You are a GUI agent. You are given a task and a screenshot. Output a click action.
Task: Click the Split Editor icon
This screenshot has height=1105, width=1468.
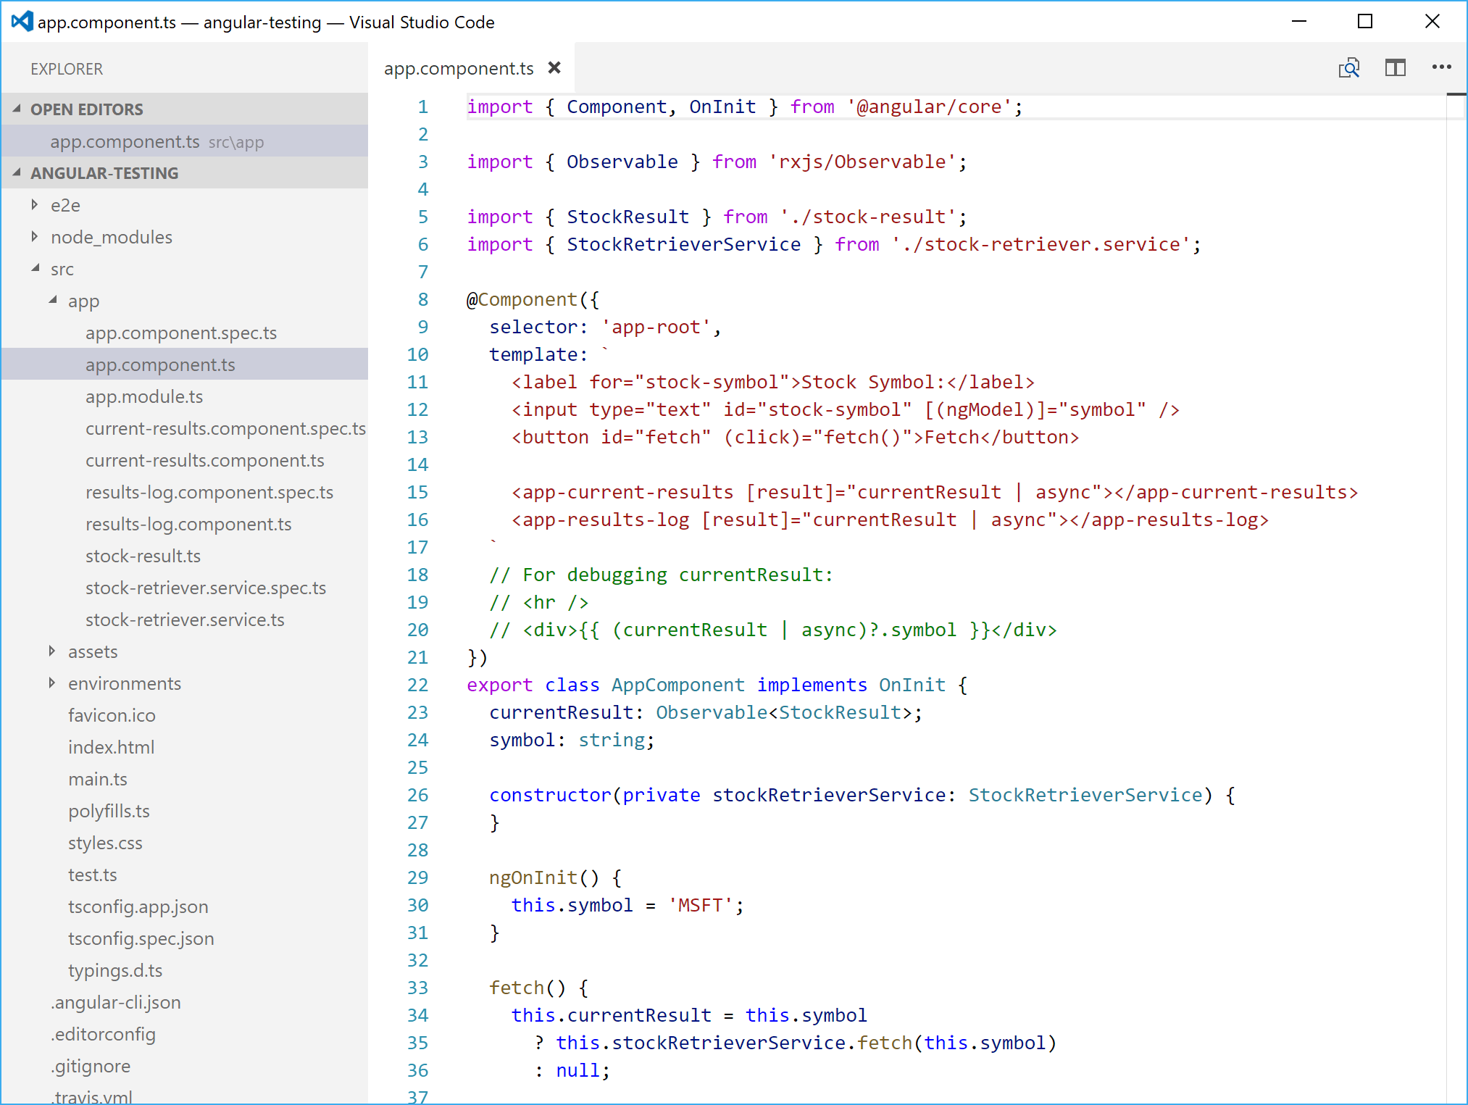1395,68
